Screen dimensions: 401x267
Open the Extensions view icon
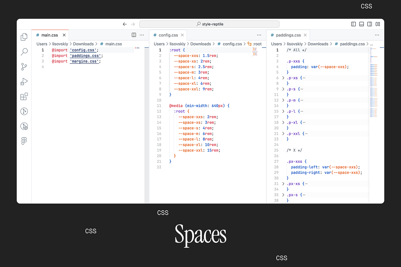click(x=24, y=96)
